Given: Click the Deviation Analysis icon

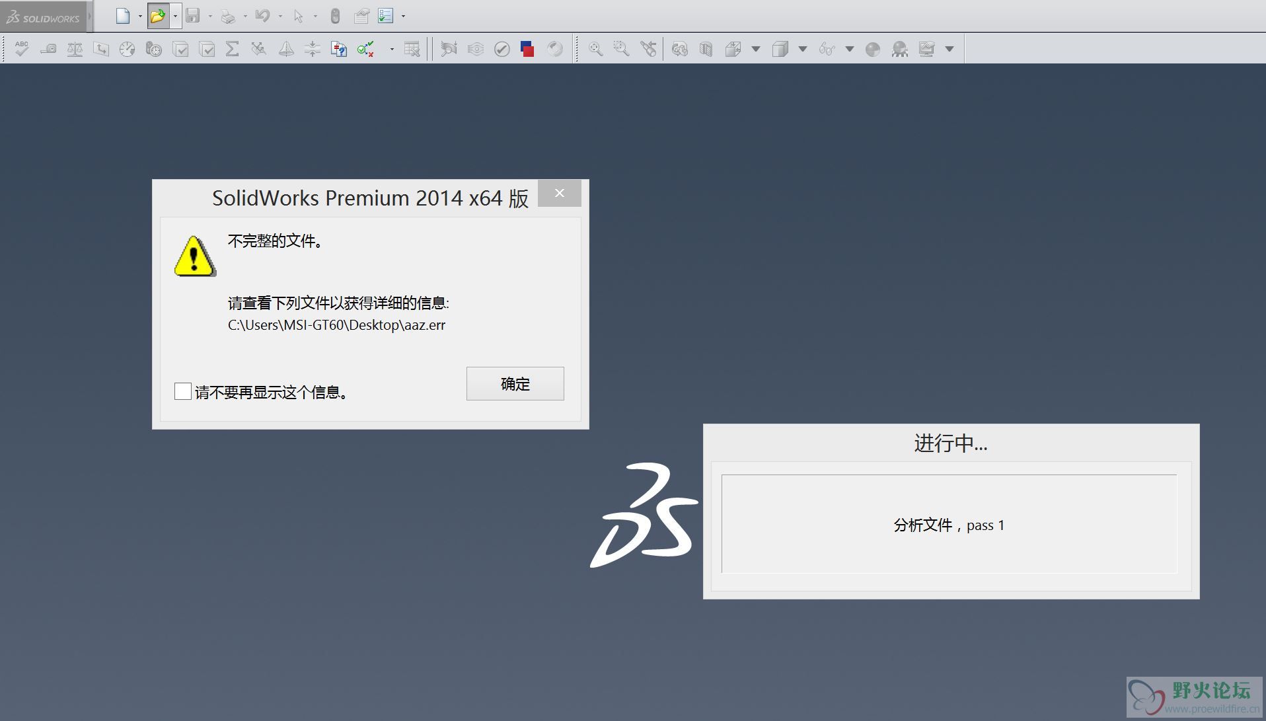Looking at the screenshot, I should point(259,49).
